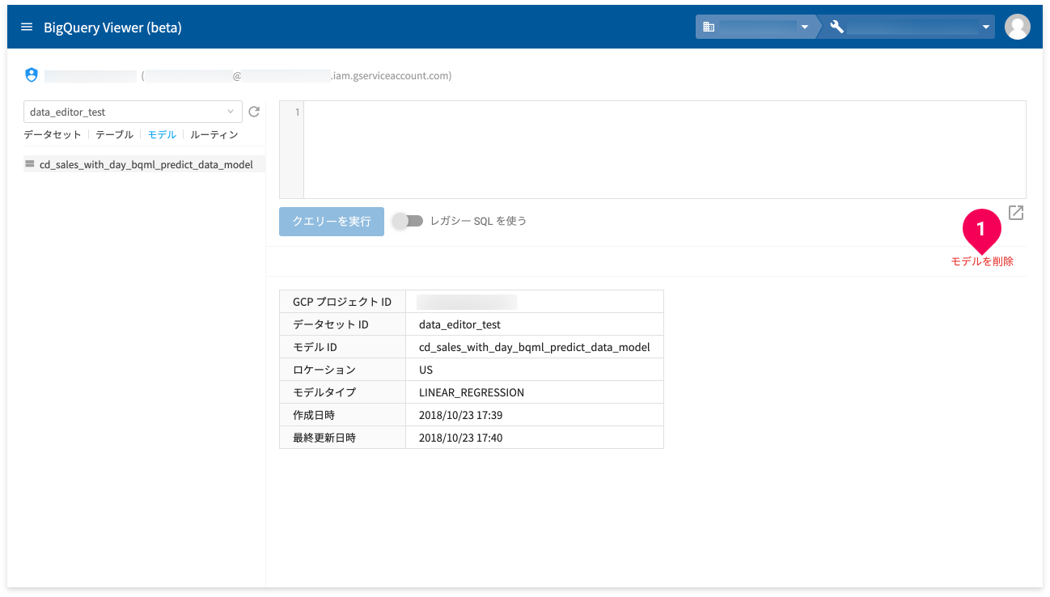Image resolution: width=1050 pixels, height=597 pixels.
Task: Click the データセット ID value data_editor_test
Action: [x=459, y=324]
